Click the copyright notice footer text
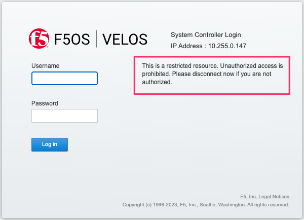The image size is (304, 220). click(206, 205)
